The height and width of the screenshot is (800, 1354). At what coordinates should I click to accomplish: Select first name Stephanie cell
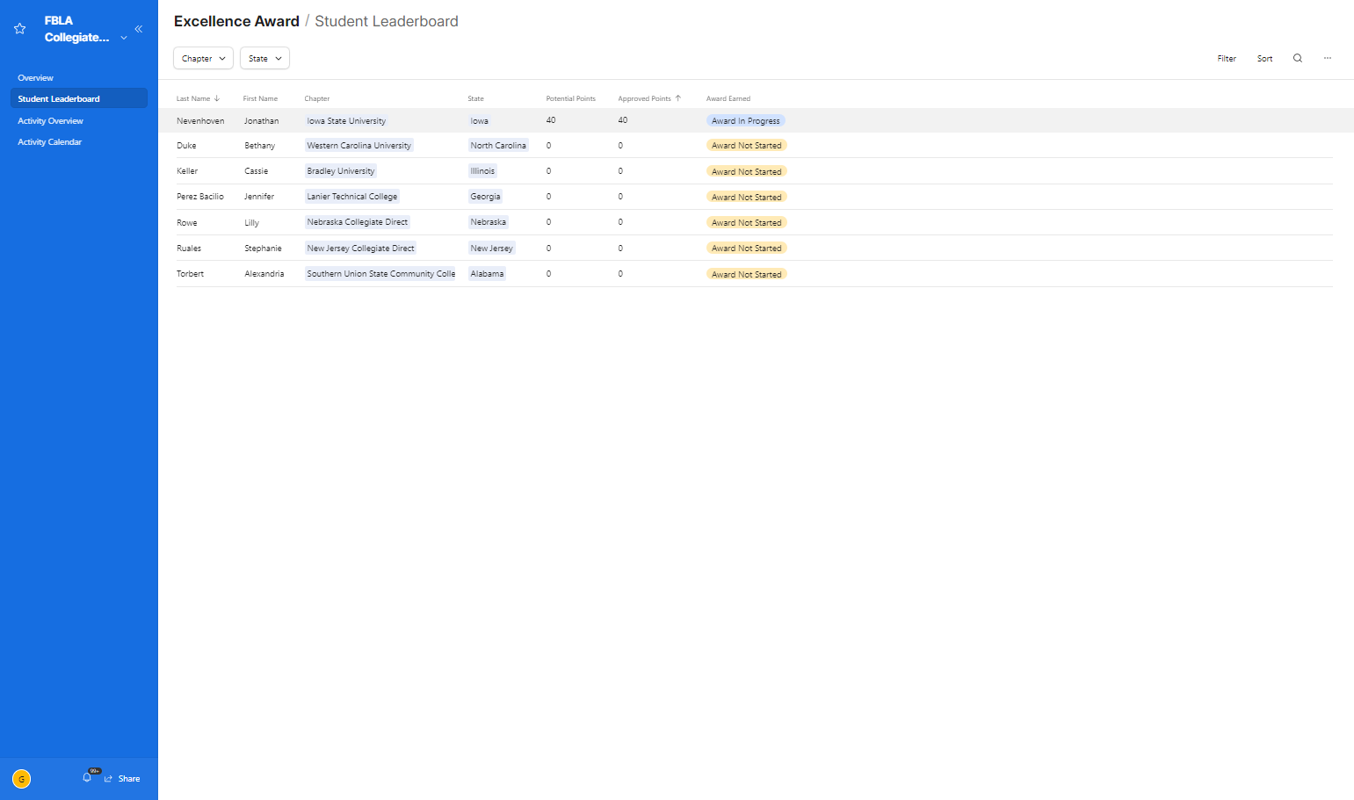click(263, 249)
